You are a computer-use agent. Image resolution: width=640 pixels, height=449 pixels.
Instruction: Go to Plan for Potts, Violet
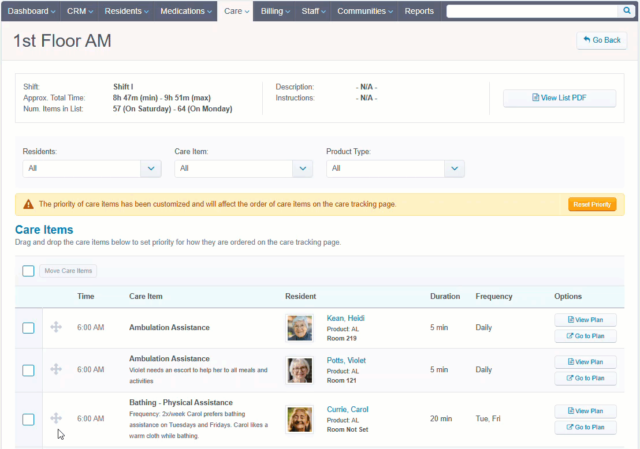point(585,378)
